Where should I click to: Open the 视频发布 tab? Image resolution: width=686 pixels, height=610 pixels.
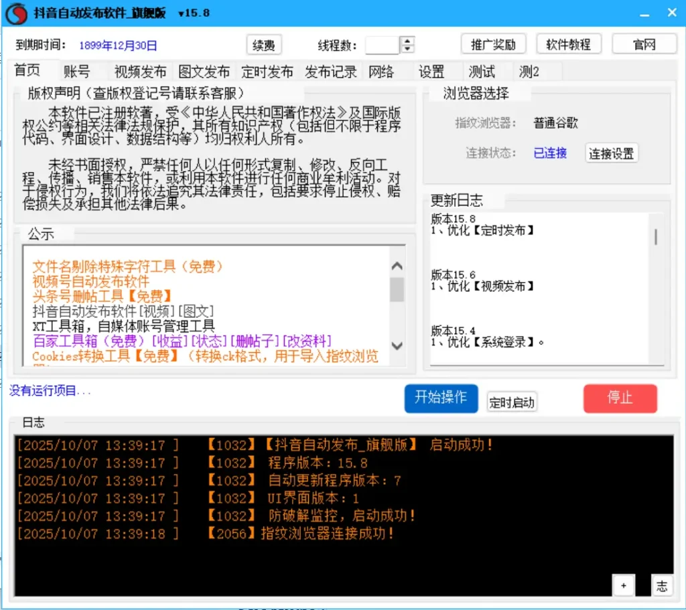click(140, 72)
